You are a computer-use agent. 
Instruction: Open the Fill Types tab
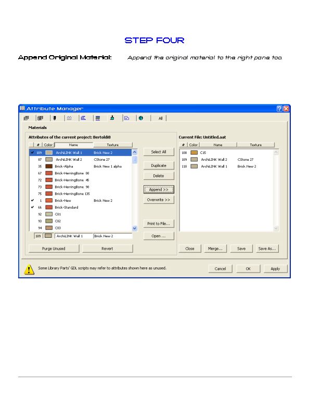click(83, 118)
